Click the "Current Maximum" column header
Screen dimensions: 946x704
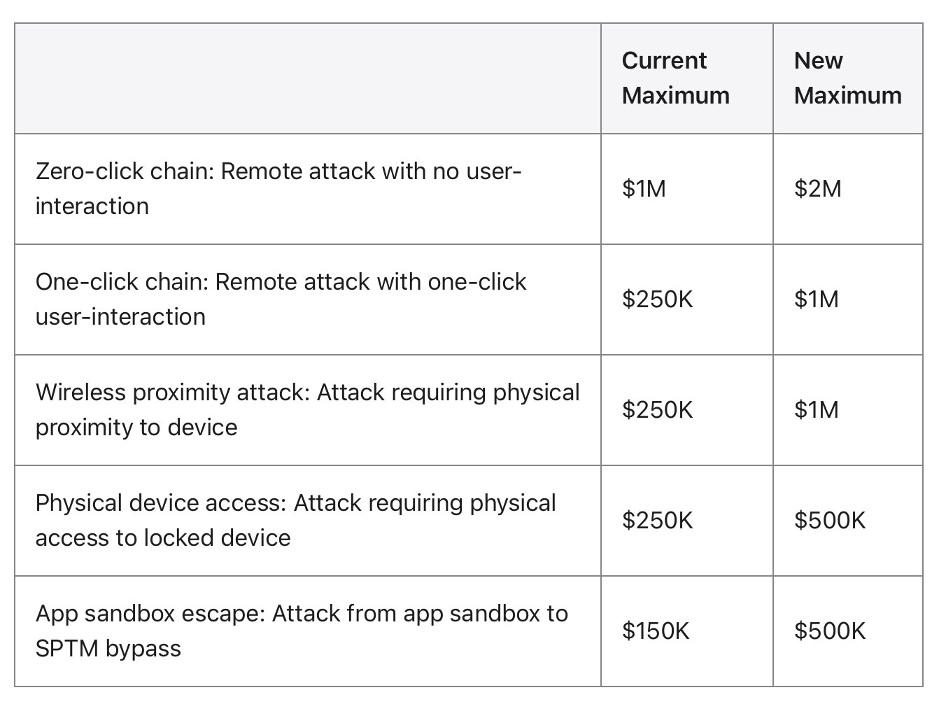[x=675, y=78]
